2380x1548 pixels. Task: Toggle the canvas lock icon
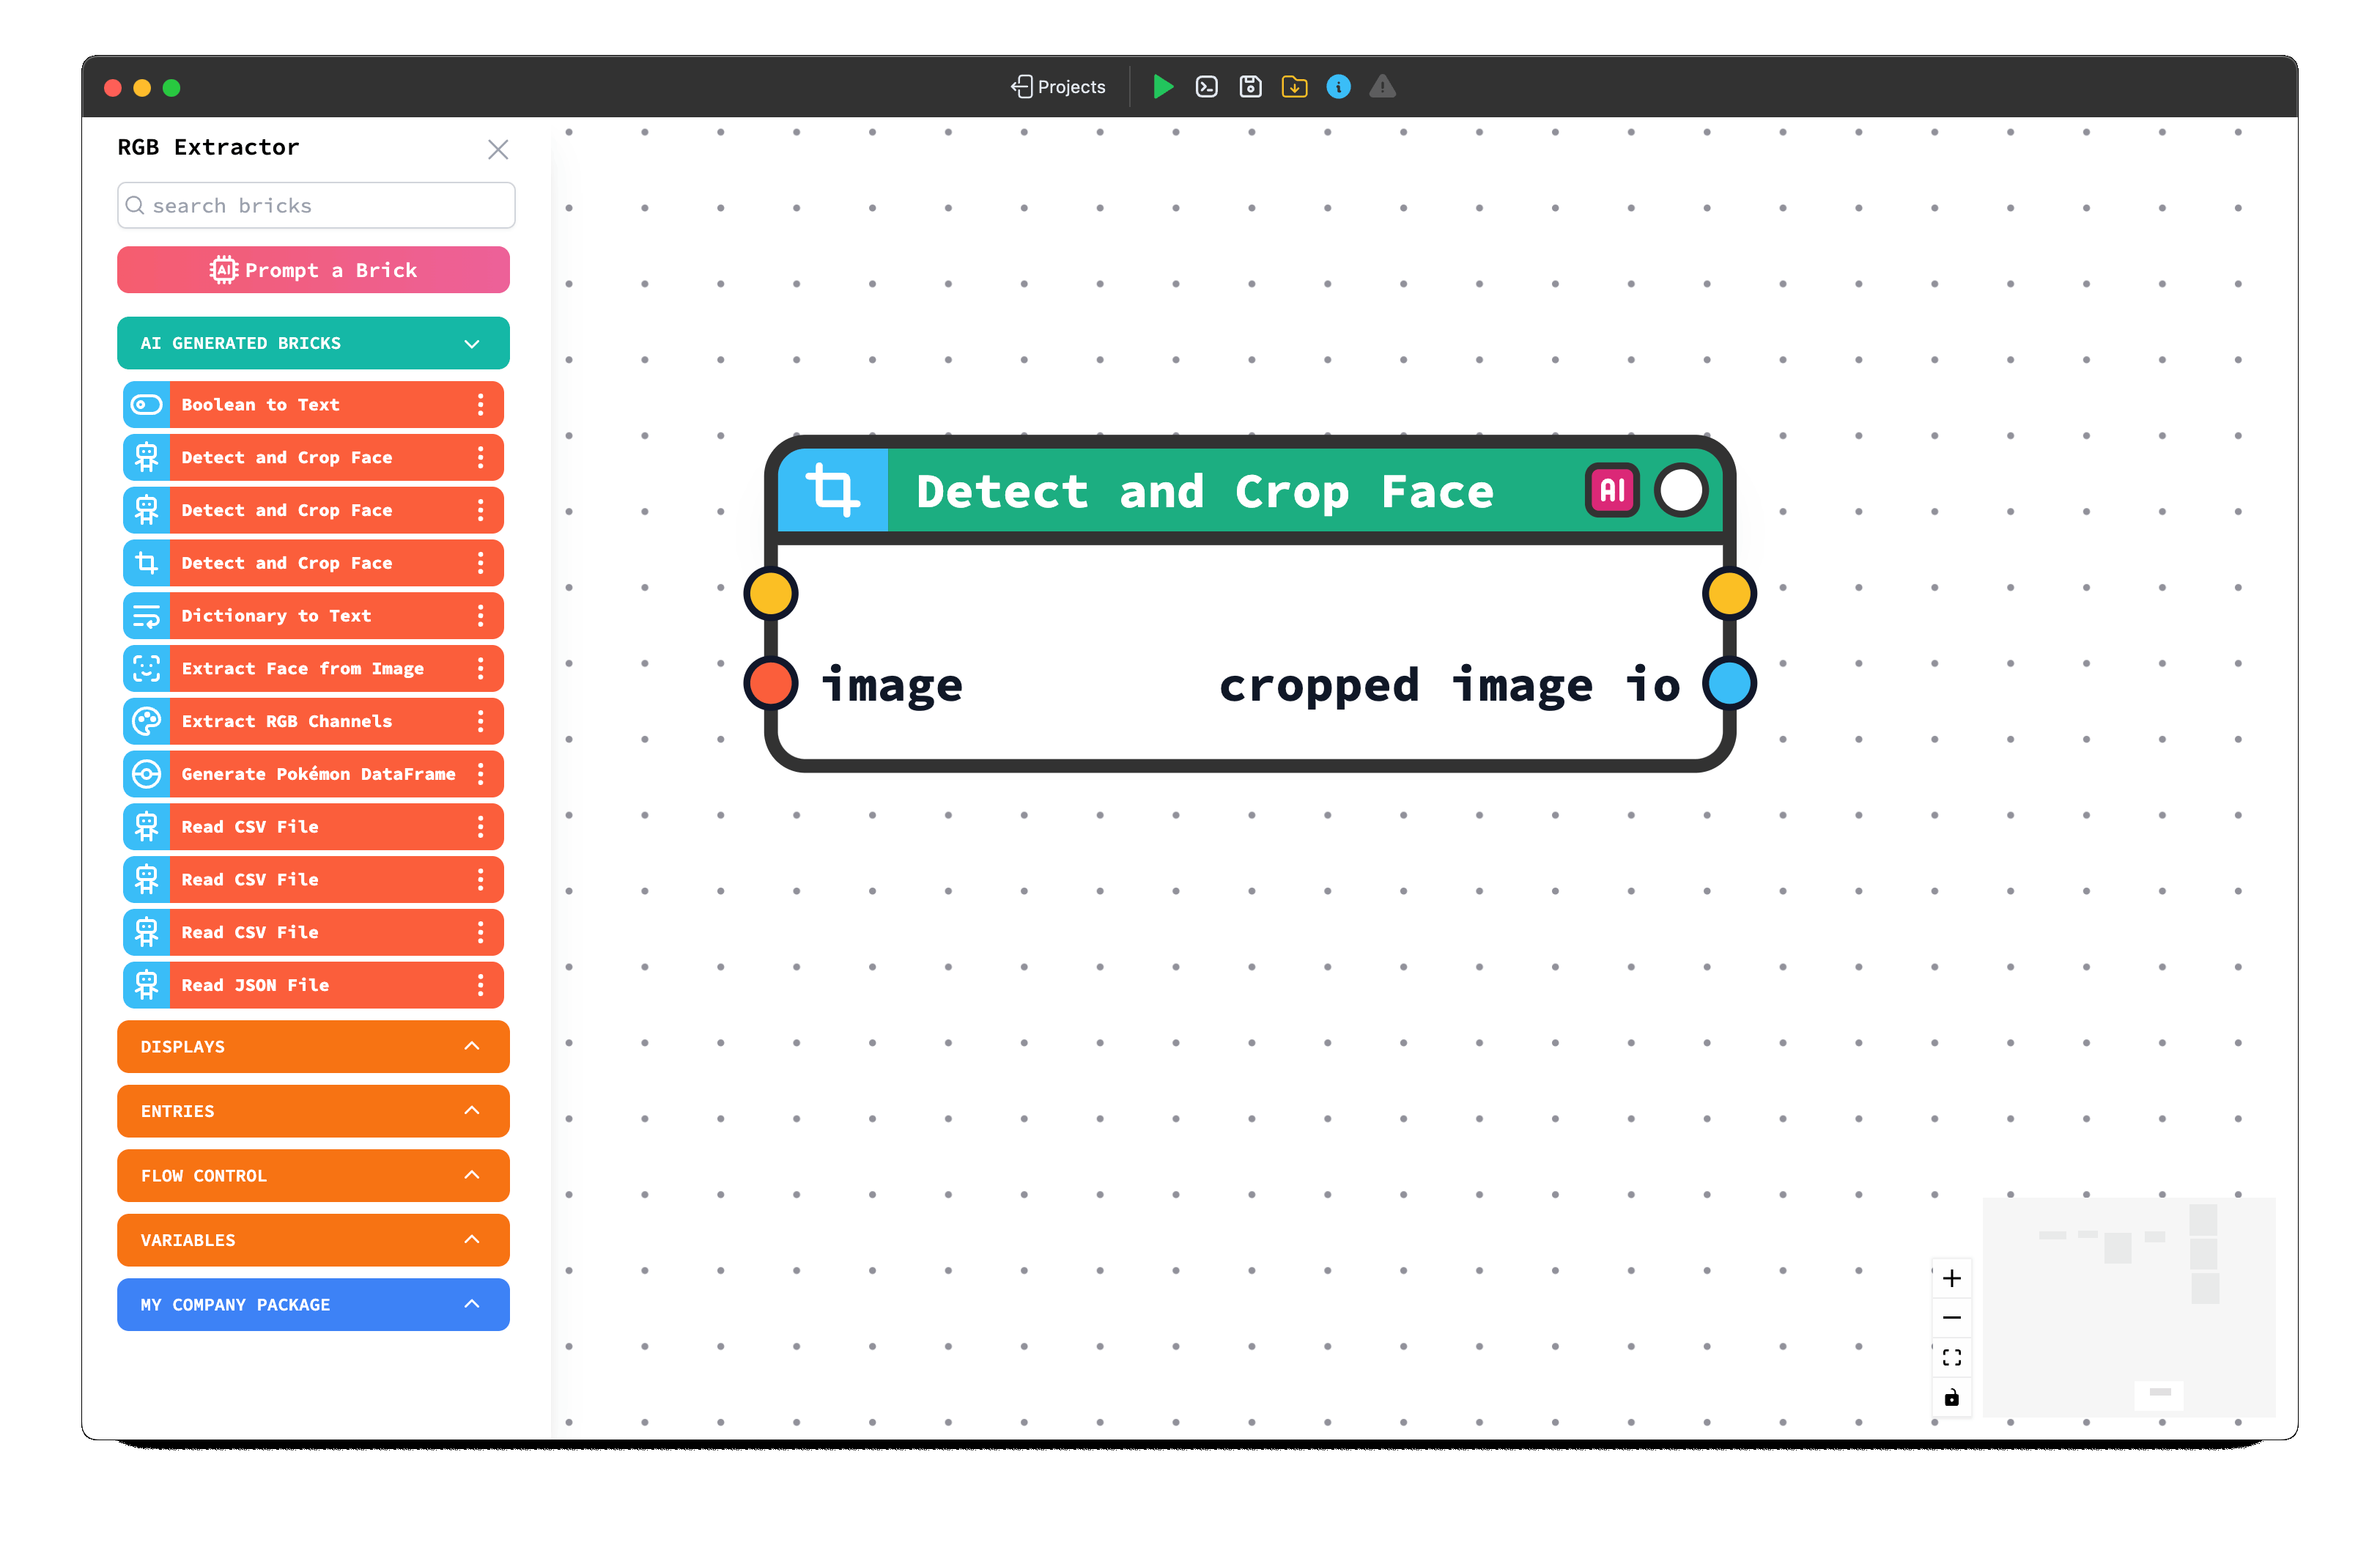pyautogui.click(x=1951, y=1397)
